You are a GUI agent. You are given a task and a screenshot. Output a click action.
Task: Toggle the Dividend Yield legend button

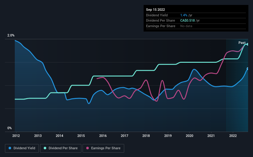coord(22,148)
